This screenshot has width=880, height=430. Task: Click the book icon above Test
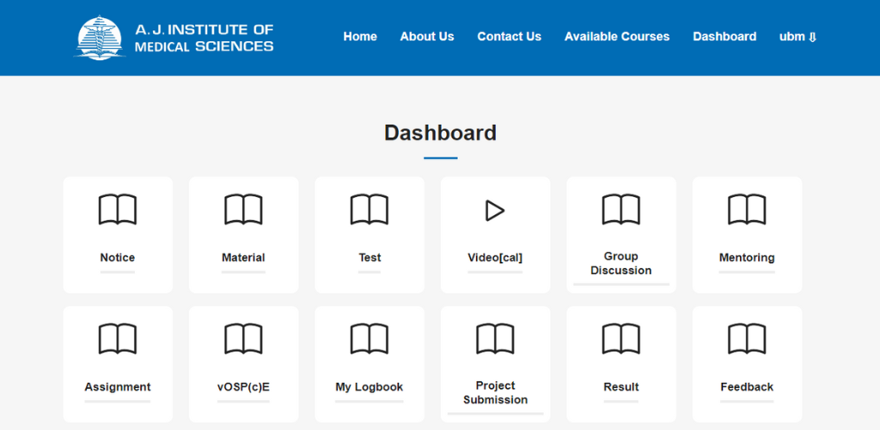click(x=370, y=209)
